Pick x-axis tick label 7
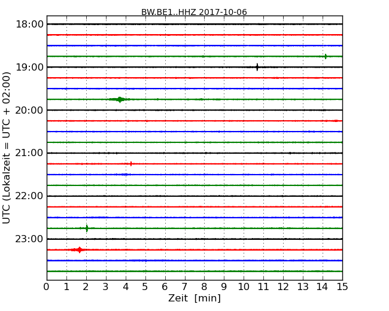 (184, 286)
